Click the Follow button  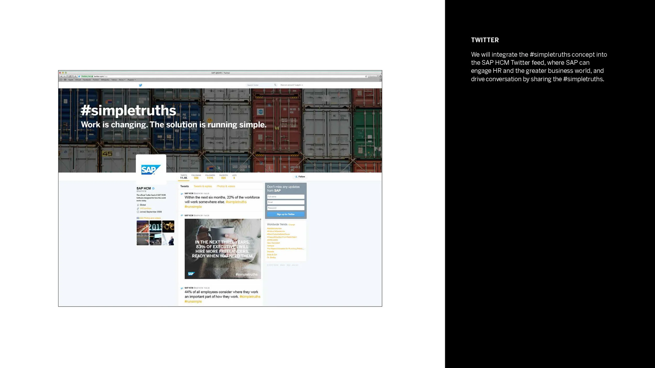[300, 177]
